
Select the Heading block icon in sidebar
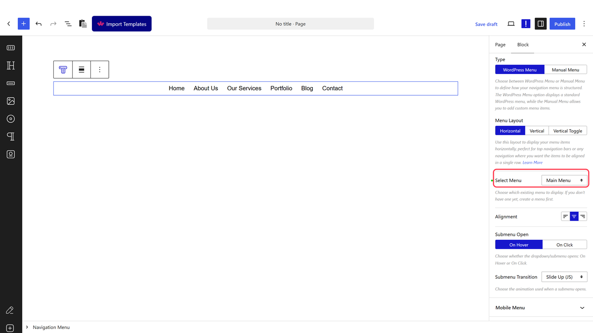point(11,66)
